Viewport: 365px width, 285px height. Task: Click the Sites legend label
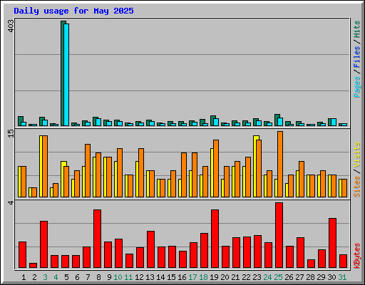[357, 187]
